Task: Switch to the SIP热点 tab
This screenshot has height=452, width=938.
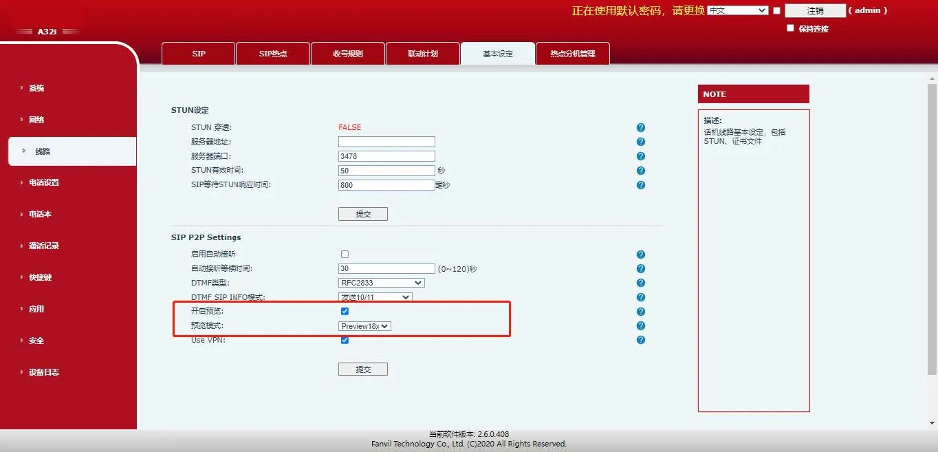Action: [x=272, y=53]
